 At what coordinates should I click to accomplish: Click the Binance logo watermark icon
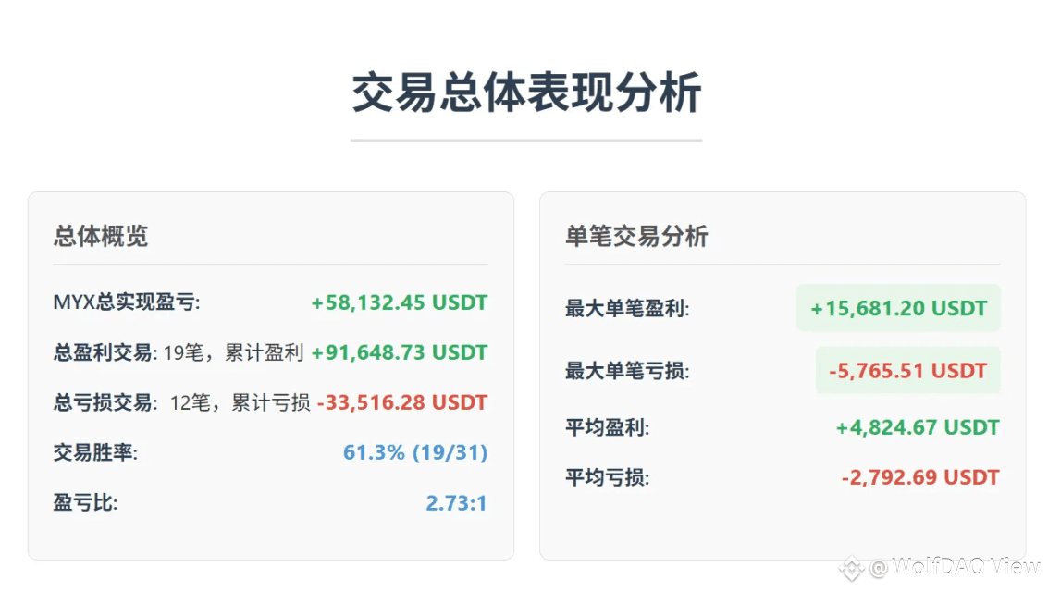coord(852,568)
